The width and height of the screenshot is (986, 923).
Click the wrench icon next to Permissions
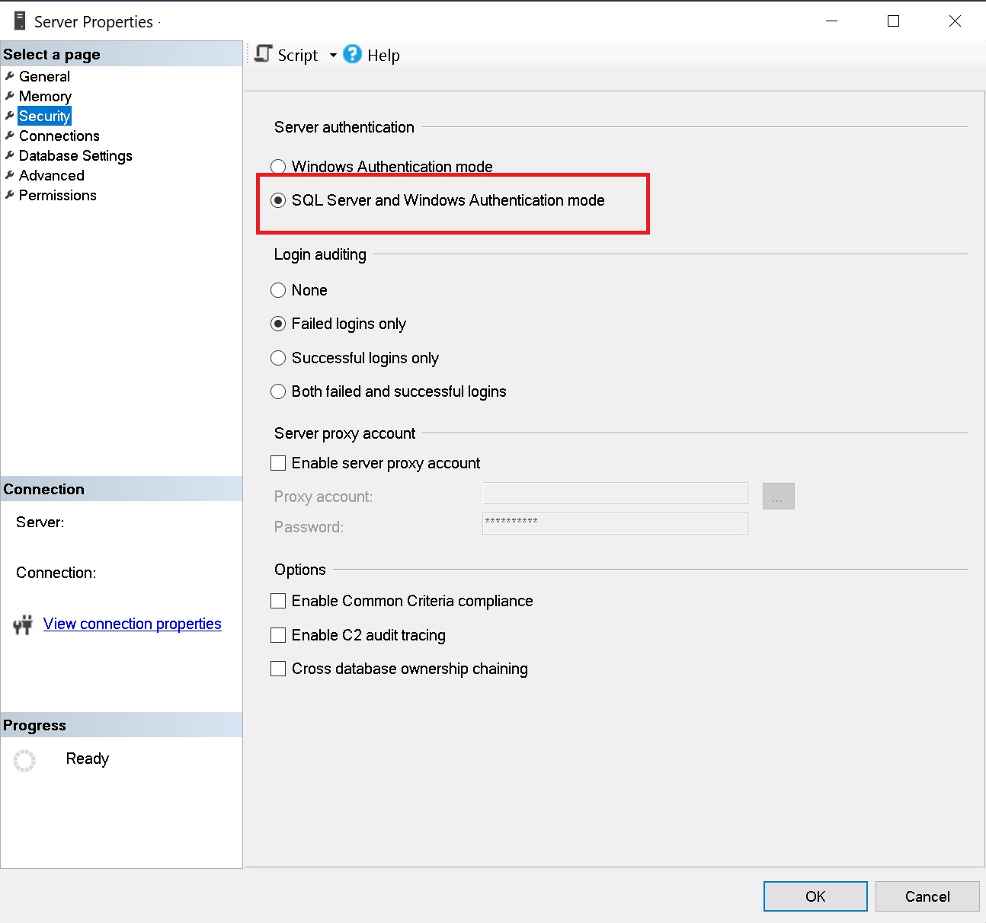click(x=9, y=195)
